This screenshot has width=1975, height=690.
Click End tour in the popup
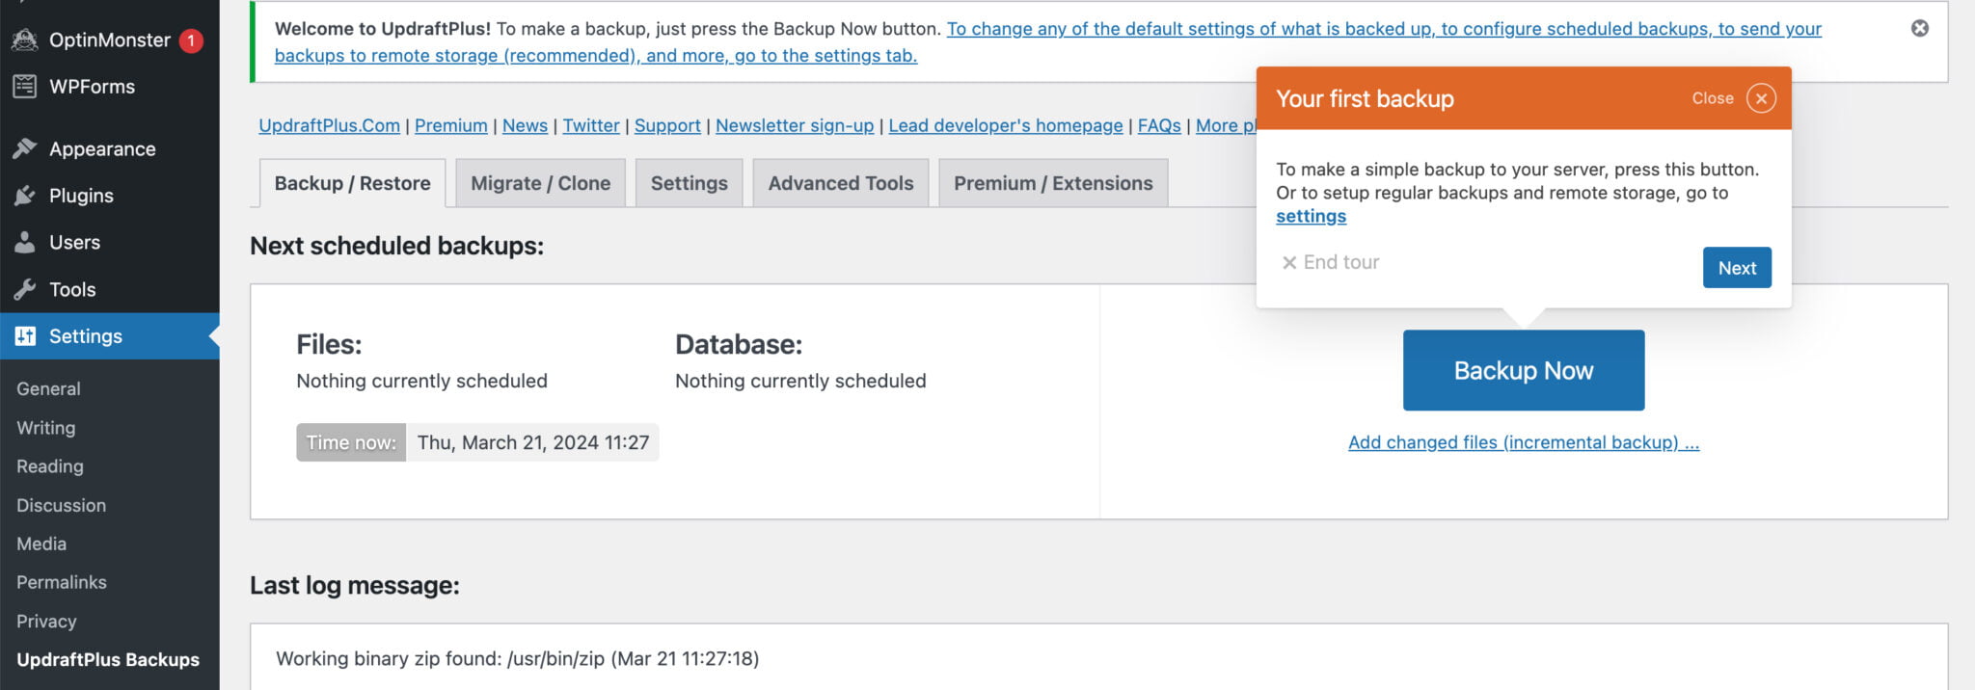[x=1331, y=262]
